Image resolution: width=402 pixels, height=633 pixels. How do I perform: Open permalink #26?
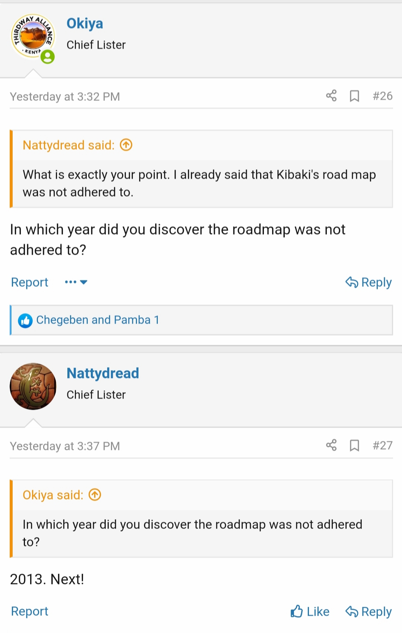click(x=383, y=96)
